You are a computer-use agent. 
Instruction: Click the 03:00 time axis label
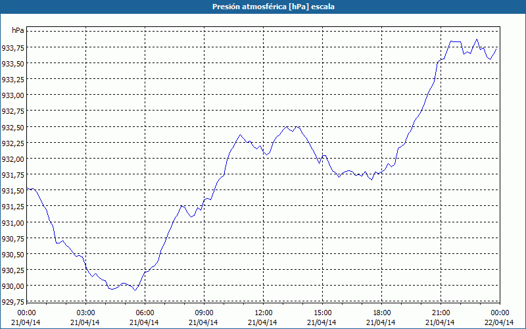pos(85,313)
